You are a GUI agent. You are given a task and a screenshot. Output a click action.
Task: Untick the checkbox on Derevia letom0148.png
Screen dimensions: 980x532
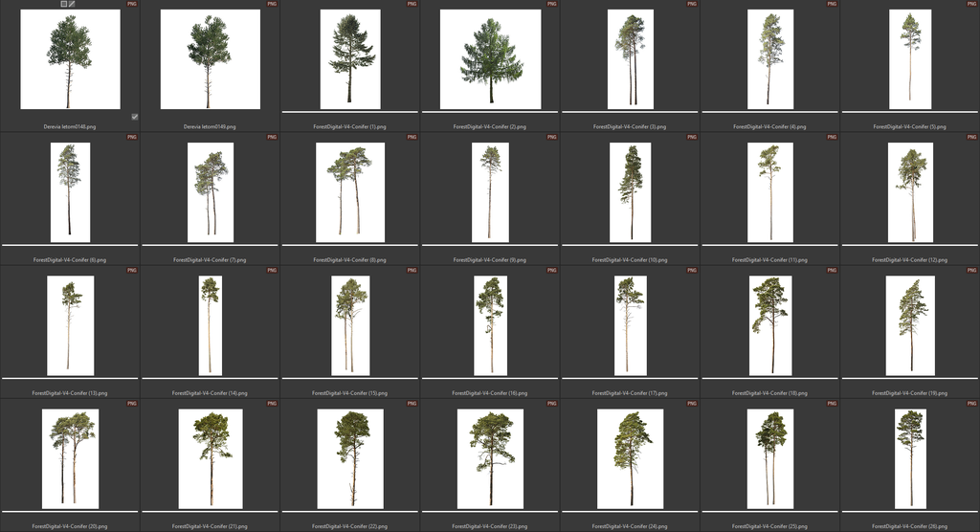click(135, 117)
